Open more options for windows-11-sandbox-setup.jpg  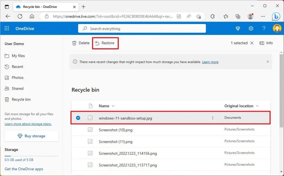point(213,118)
